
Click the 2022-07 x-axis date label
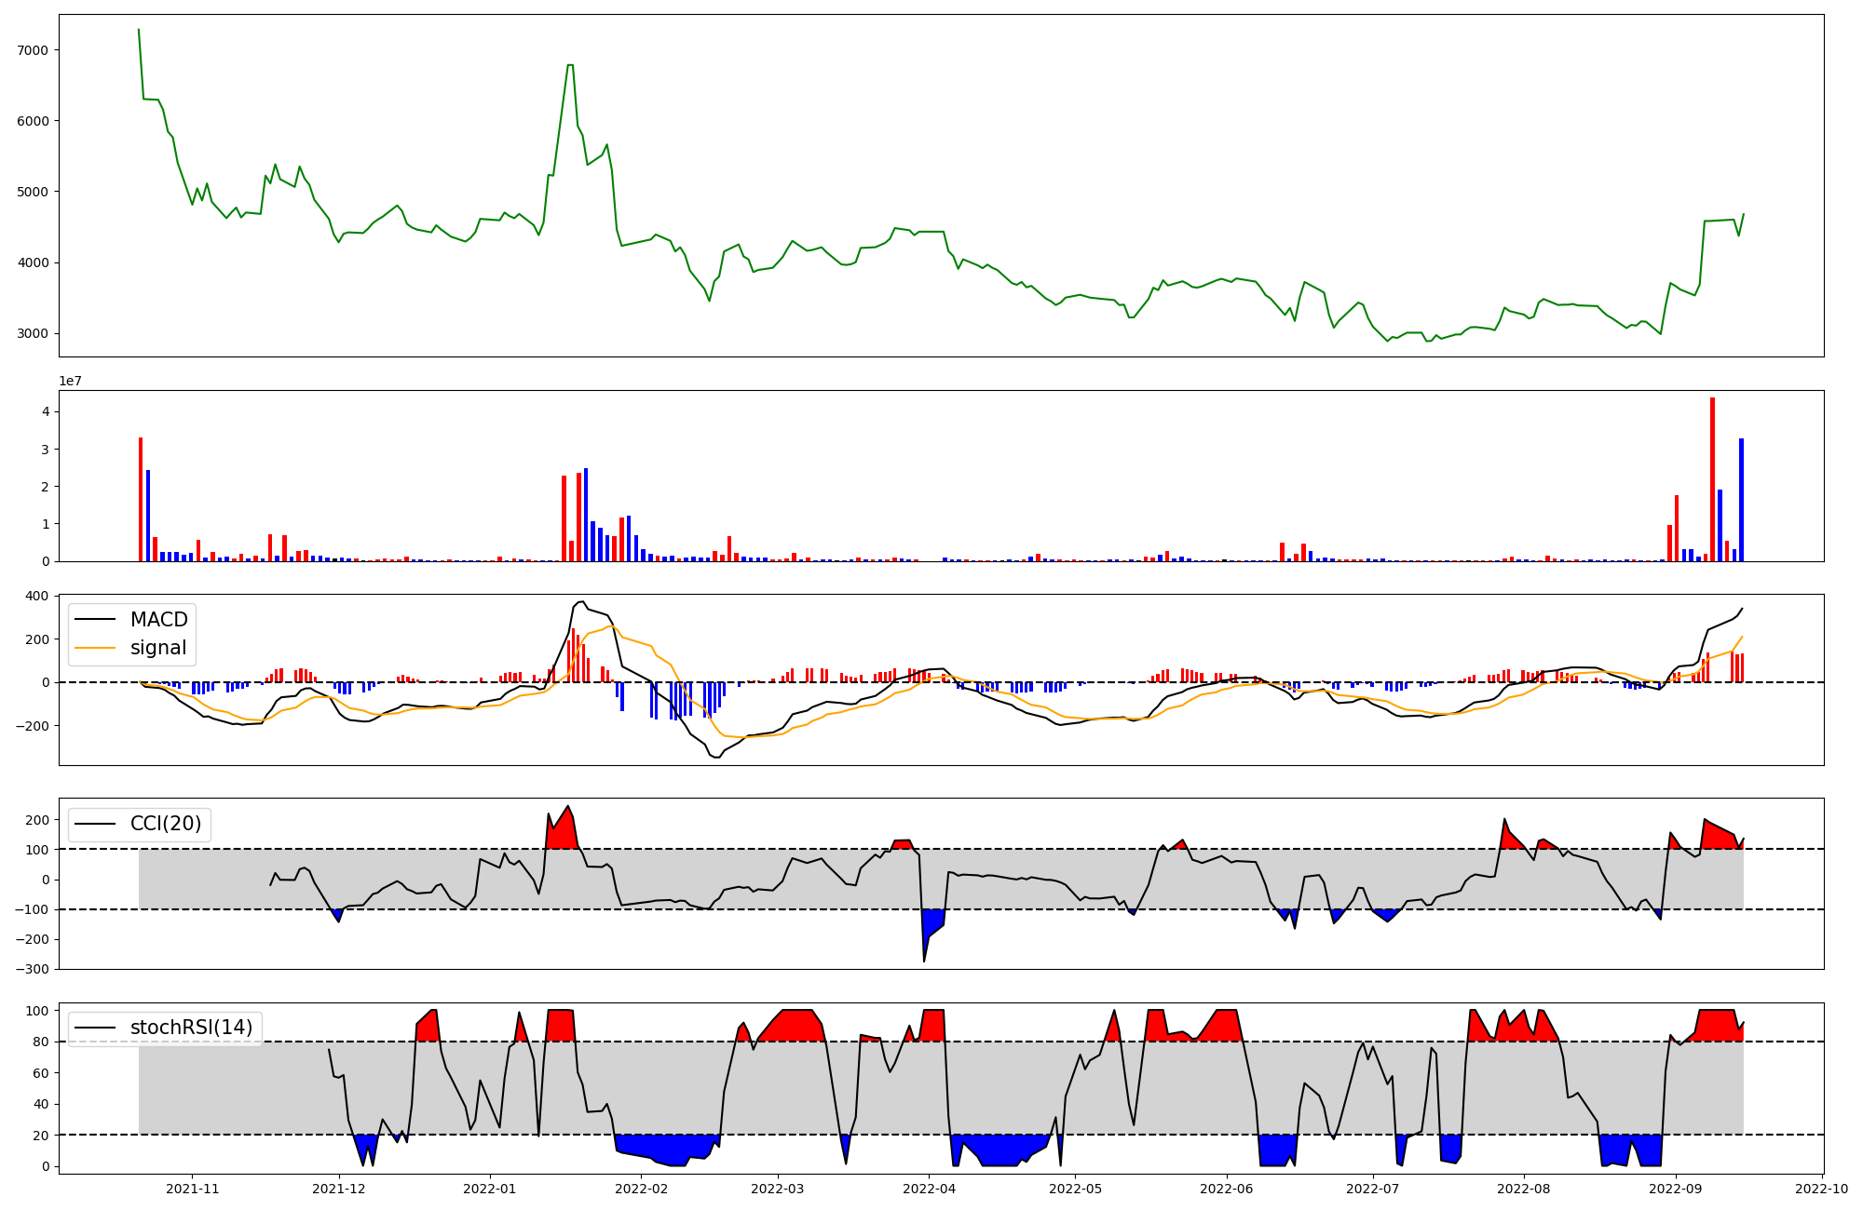[x=1373, y=1189]
